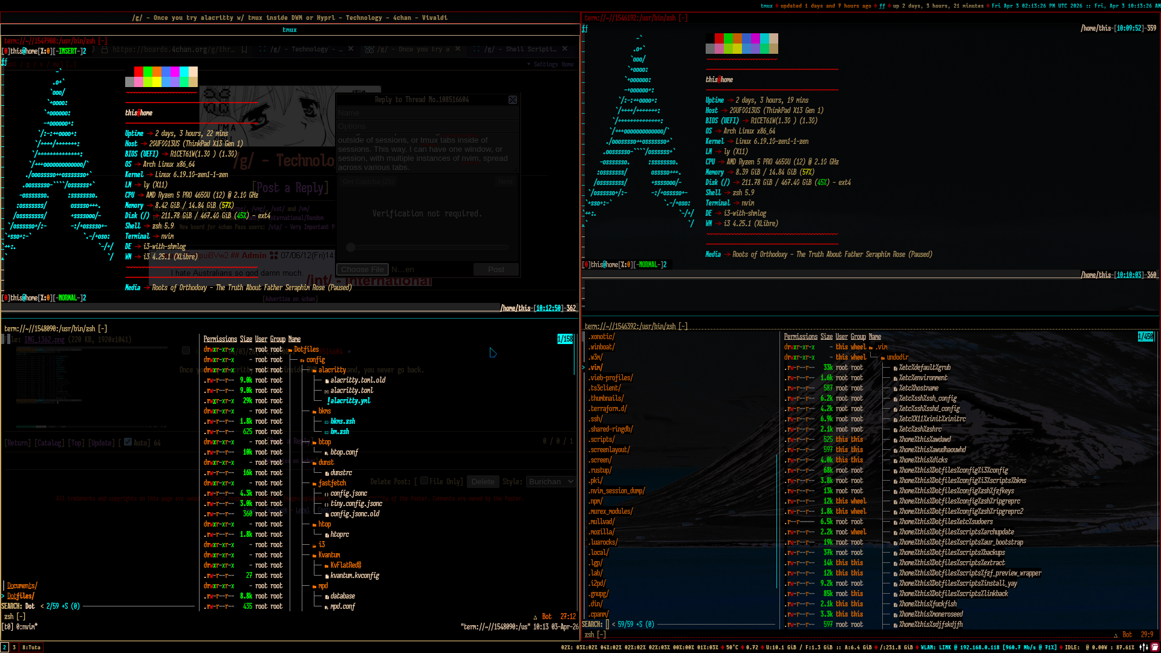Image resolution: width=1161 pixels, height=653 pixels.
Task: Check the File Only checkbox
Action: [x=424, y=481]
